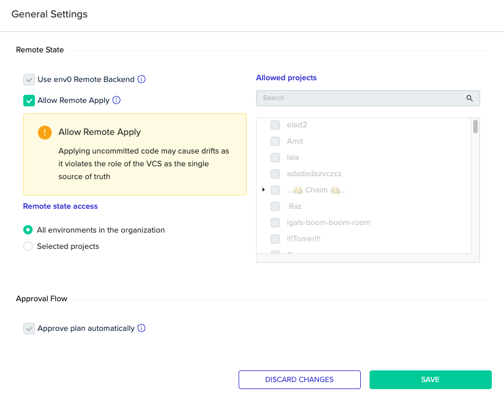Viewport: 504px width, 396px height.
Task: Save the general settings
Action: pos(430,380)
